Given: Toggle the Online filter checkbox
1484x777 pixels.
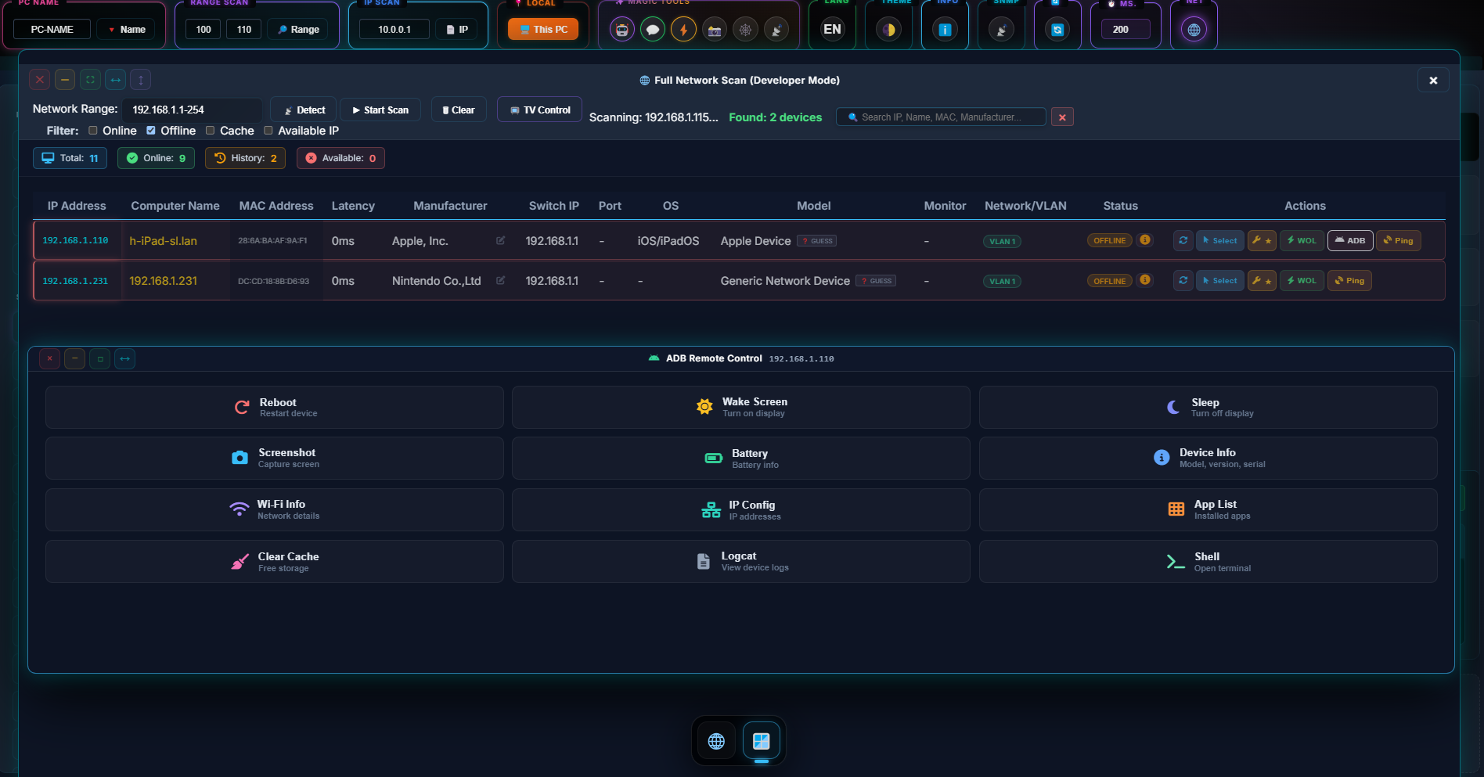Looking at the screenshot, I should click(93, 131).
